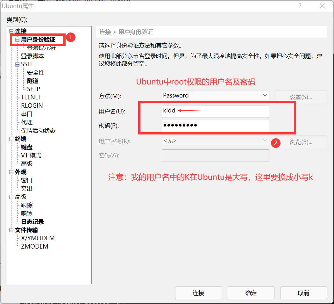Viewport: 334px width, 304px height.
Task: Select SFTP tree item
Action: 33,89
